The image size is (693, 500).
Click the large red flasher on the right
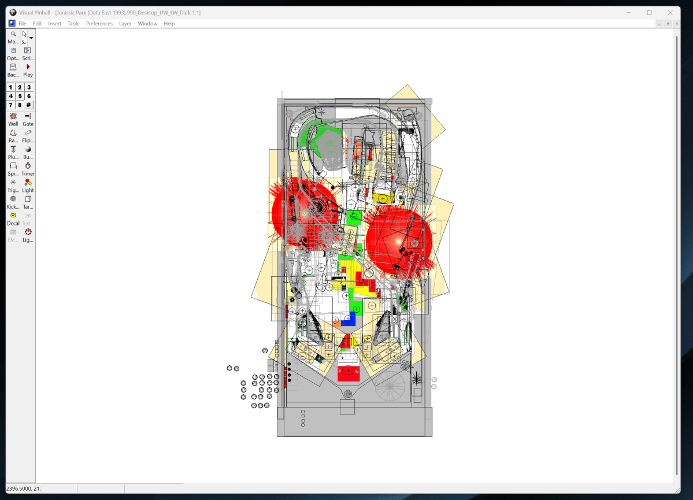[x=398, y=242]
